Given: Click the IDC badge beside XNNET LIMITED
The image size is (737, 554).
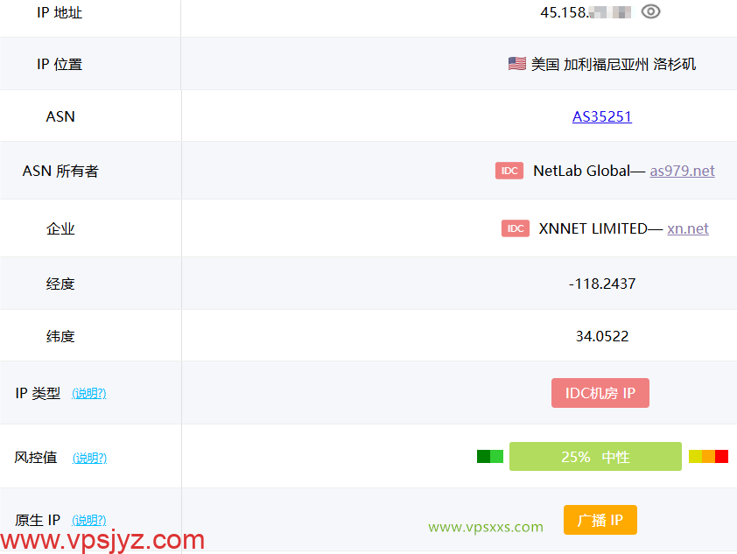Looking at the screenshot, I should [x=516, y=228].
